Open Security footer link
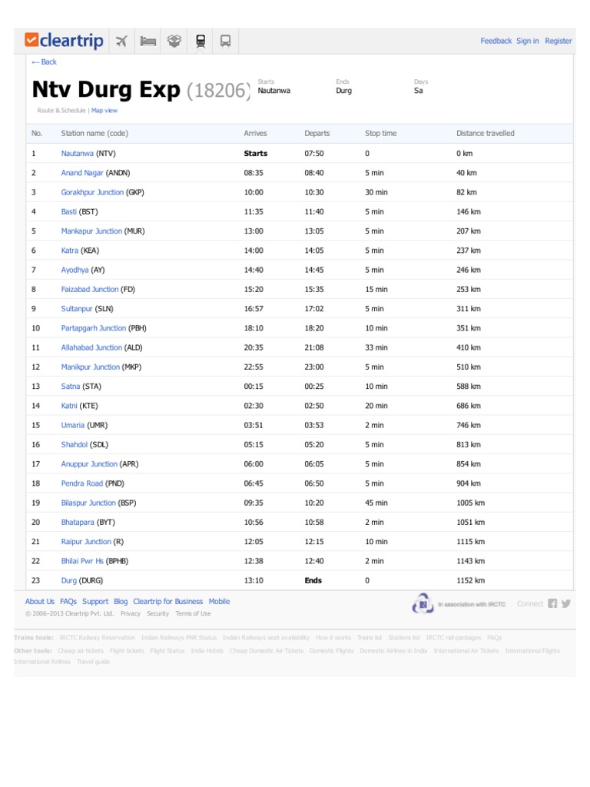 (x=158, y=613)
